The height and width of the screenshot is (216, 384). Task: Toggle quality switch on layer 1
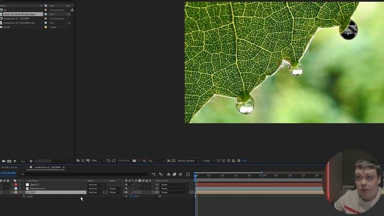pos(133,185)
